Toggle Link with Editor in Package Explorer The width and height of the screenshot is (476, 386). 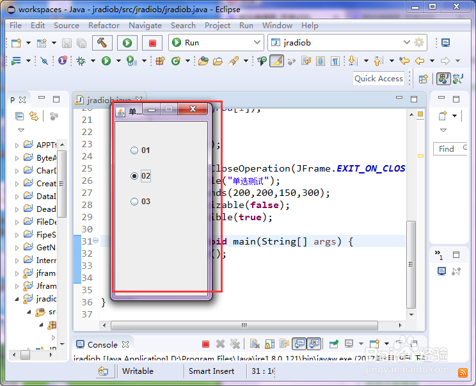34,117
